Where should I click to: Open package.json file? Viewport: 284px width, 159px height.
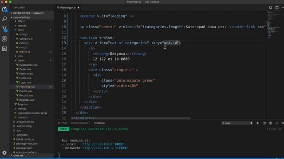(x=24, y=148)
